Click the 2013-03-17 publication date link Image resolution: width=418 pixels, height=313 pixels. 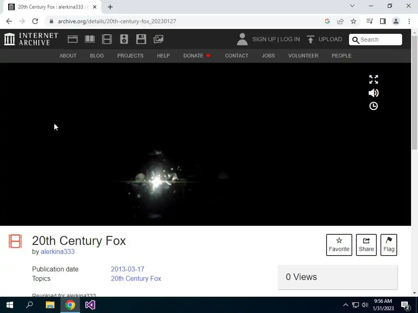(x=127, y=269)
